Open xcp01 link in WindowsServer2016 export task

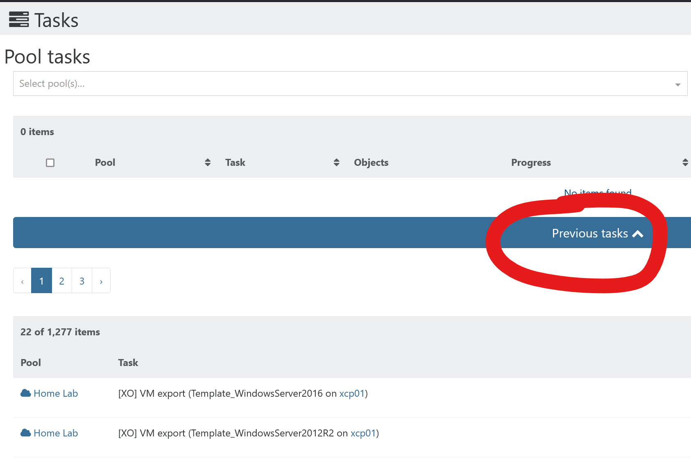(x=352, y=393)
